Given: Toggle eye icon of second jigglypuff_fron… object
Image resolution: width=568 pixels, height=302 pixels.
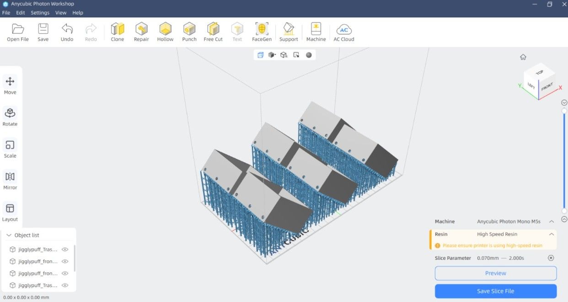Looking at the screenshot, I should tap(65, 273).
